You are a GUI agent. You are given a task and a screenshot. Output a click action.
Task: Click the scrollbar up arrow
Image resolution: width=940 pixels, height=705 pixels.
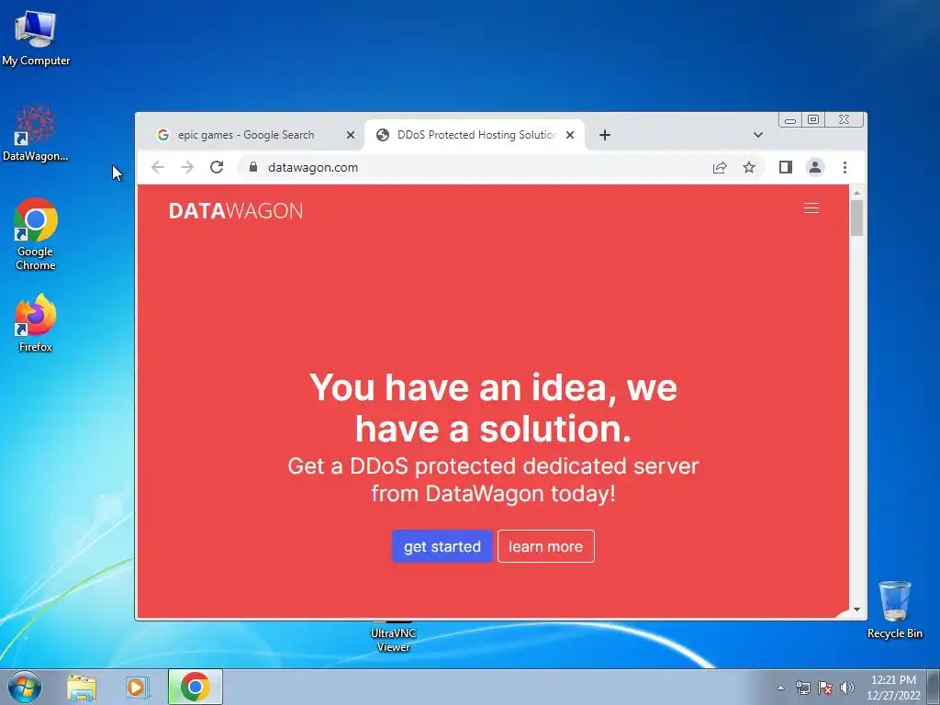[856, 193]
